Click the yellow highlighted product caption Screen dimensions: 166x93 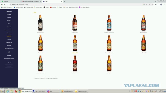click(x=75, y=53)
